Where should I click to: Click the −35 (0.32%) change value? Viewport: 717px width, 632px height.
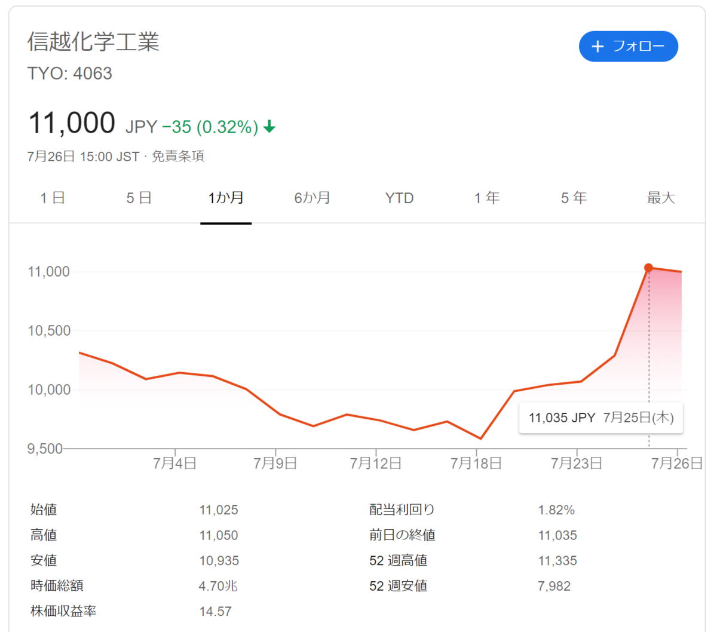pyautogui.click(x=210, y=127)
